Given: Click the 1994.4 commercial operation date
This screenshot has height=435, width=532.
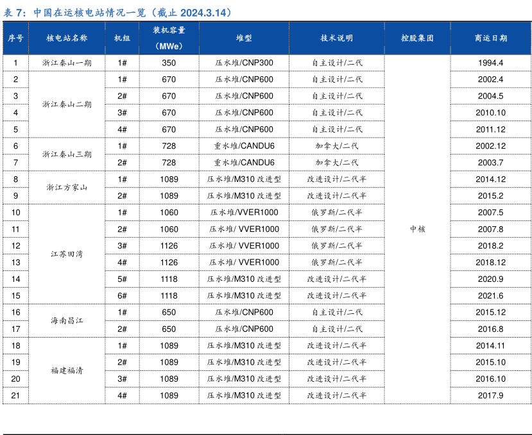Looking at the screenshot, I should [491, 63].
